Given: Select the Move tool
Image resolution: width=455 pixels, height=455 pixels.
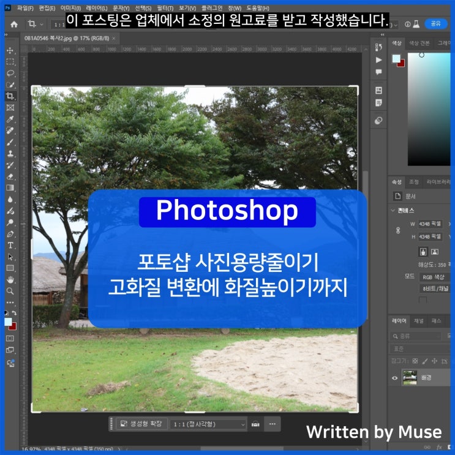Looking at the screenshot, I should coord(10,50).
